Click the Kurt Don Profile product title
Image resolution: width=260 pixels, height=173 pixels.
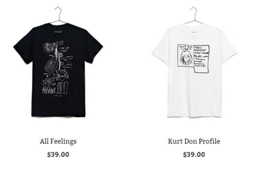[x=194, y=141]
